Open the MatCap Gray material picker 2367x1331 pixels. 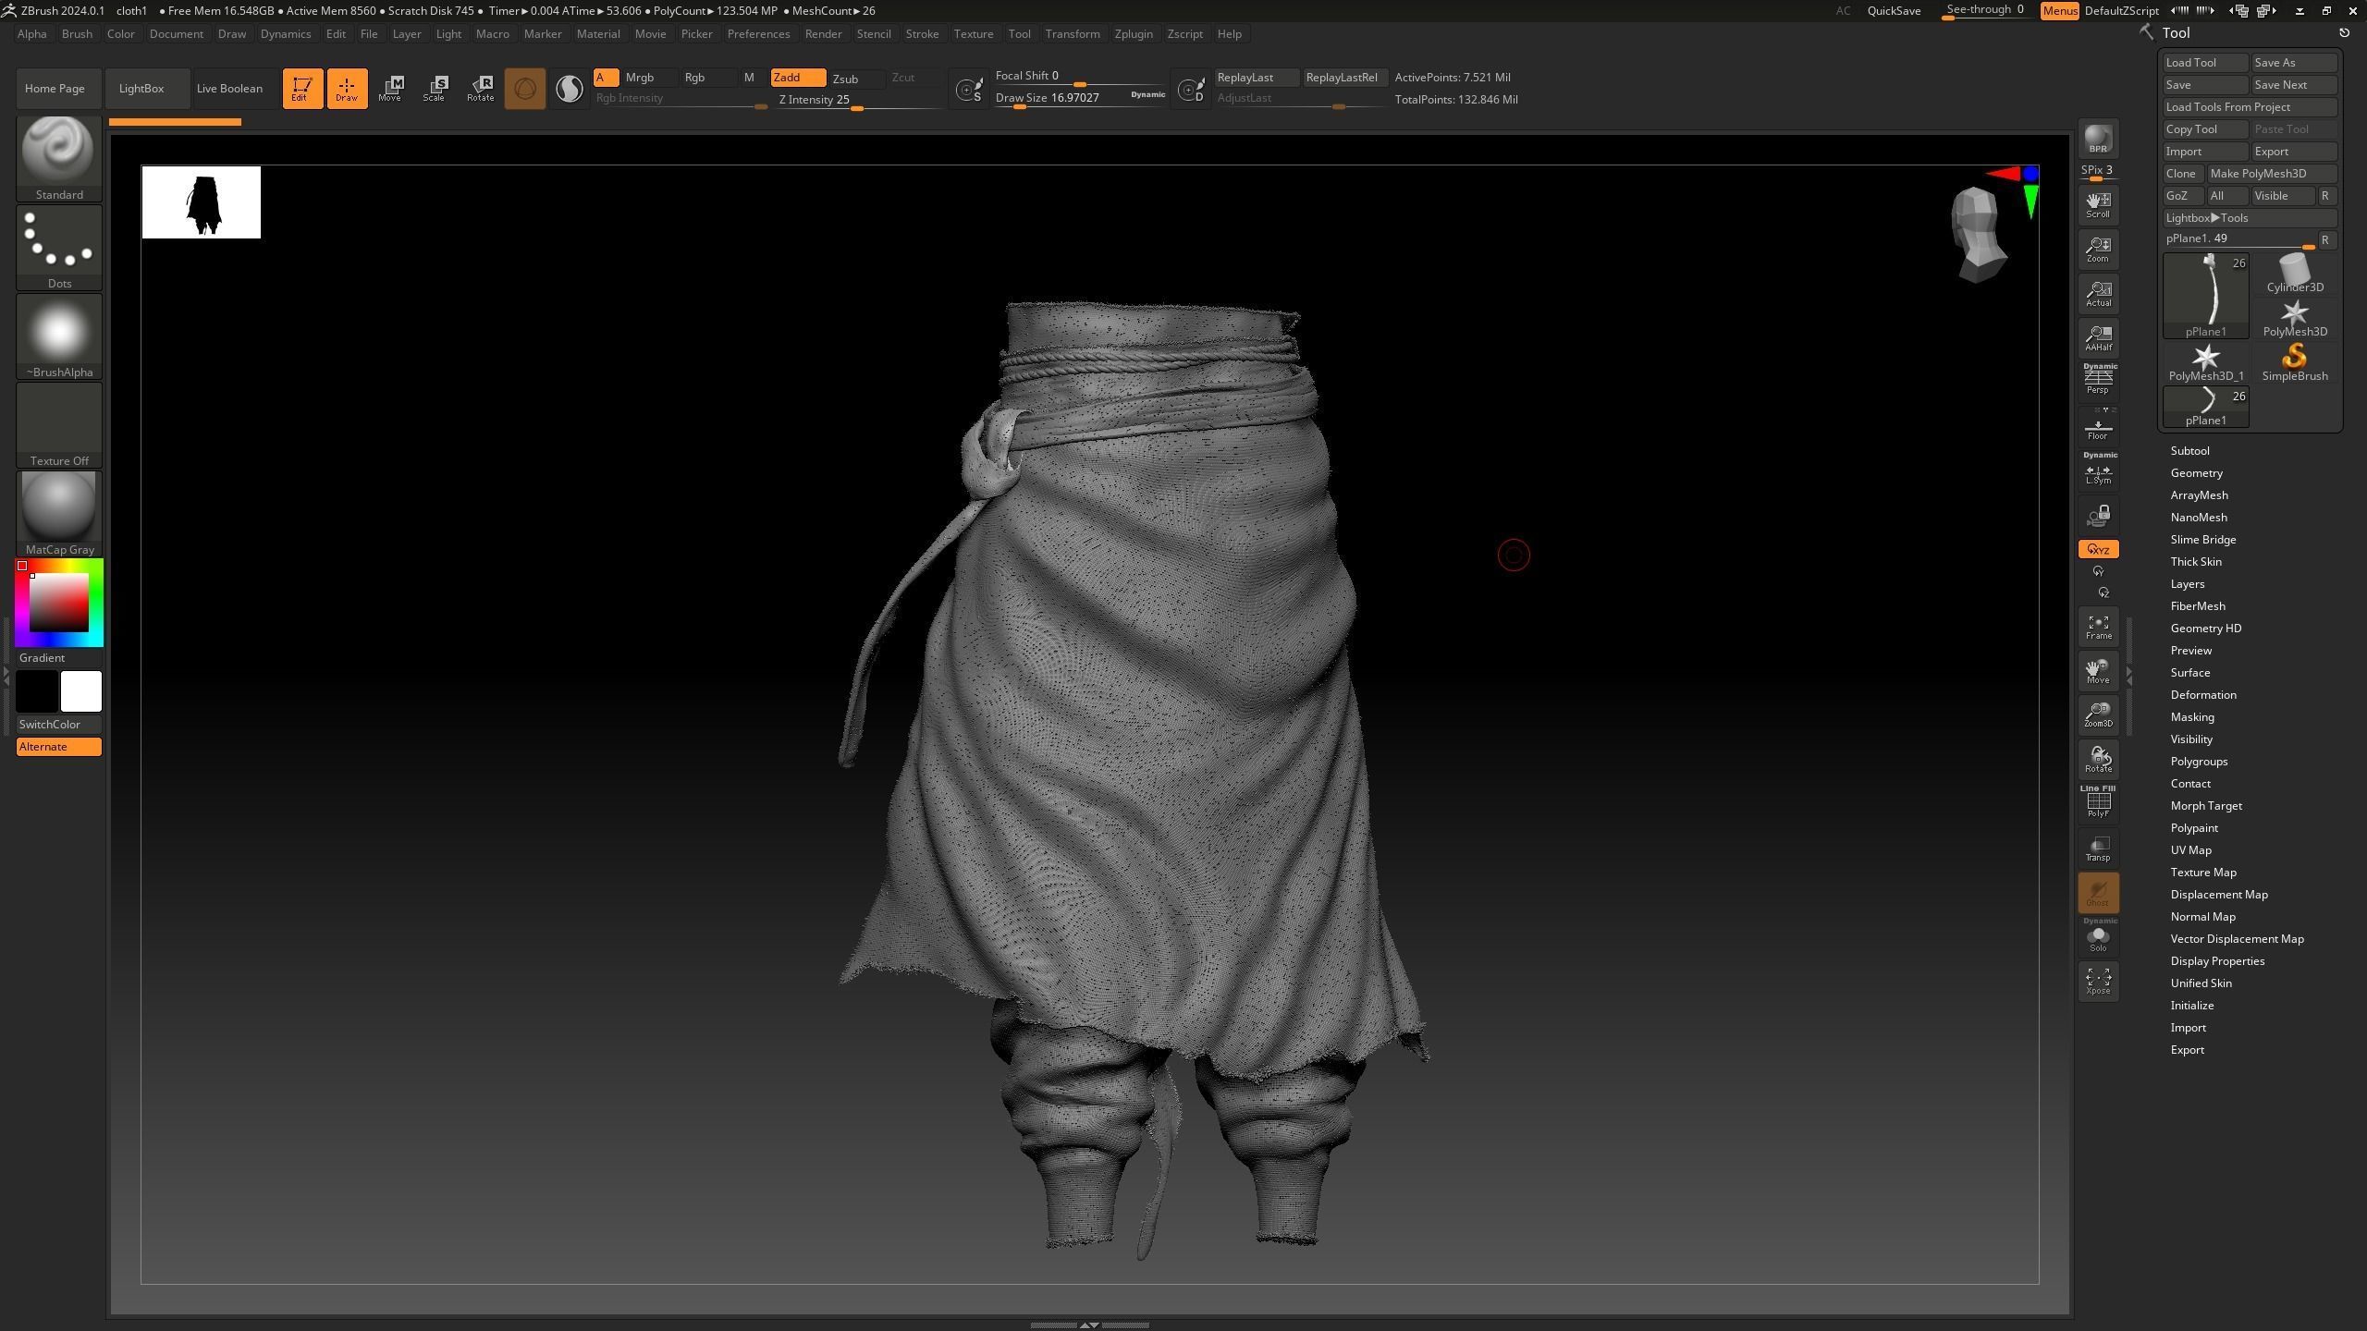tap(59, 513)
